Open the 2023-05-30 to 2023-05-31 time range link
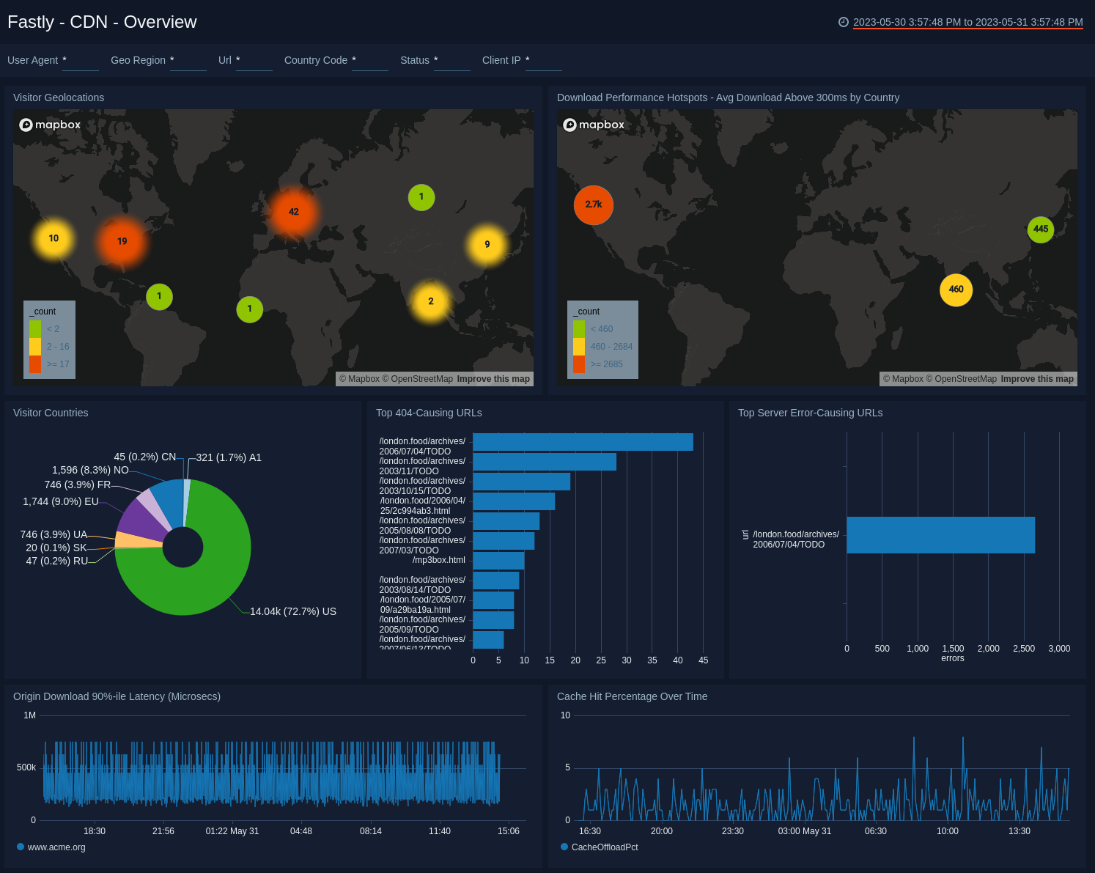 (967, 22)
